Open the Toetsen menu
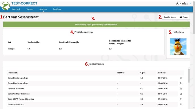The height and width of the screenshot is (109, 195). (x=30, y=9)
